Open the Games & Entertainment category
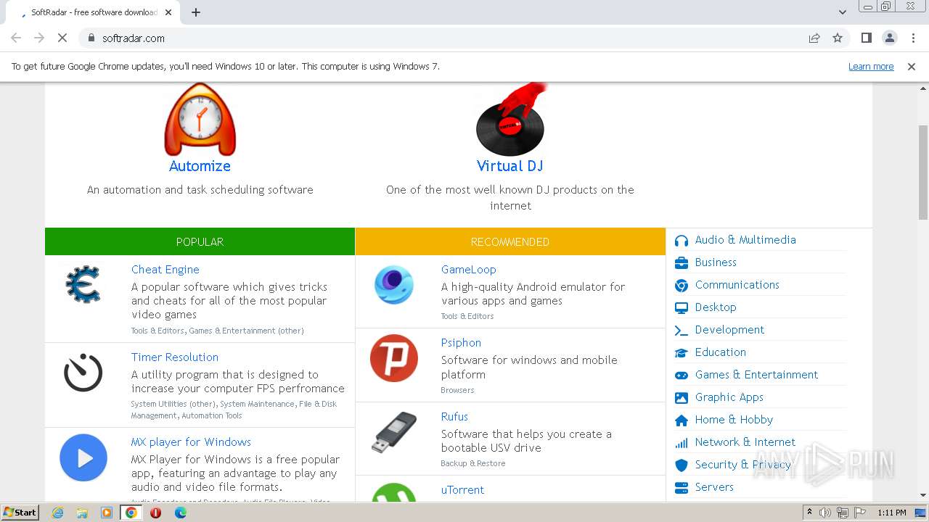 (x=756, y=374)
